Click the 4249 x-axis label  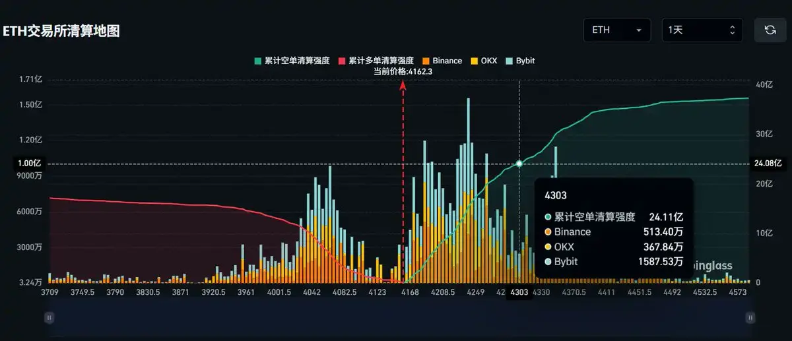point(475,292)
